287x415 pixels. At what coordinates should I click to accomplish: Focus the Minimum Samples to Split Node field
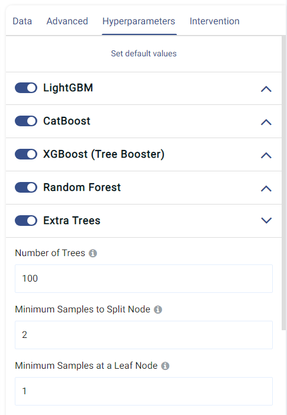pyautogui.click(x=144, y=335)
